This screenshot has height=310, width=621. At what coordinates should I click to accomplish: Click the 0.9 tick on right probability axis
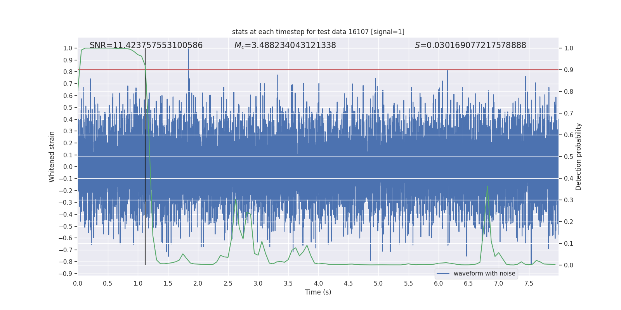click(x=569, y=70)
